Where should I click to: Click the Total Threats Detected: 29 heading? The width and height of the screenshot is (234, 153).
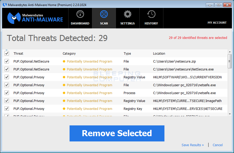point(57,38)
